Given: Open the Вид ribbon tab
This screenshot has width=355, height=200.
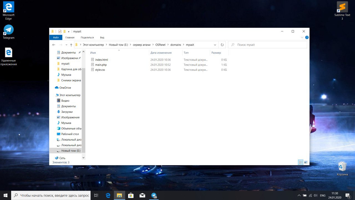Looking at the screenshot, I should 102,37.
